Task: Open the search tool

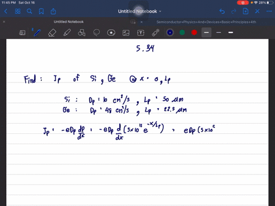Action: pos(29,11)
